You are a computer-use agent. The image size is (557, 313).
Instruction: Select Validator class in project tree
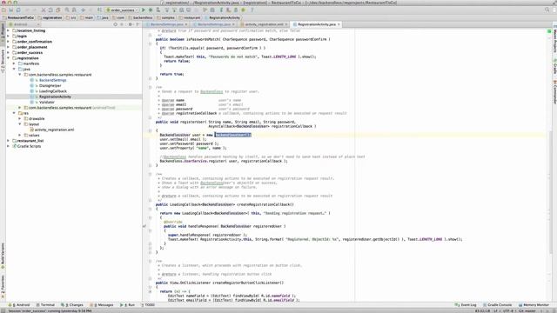(46, 103)
